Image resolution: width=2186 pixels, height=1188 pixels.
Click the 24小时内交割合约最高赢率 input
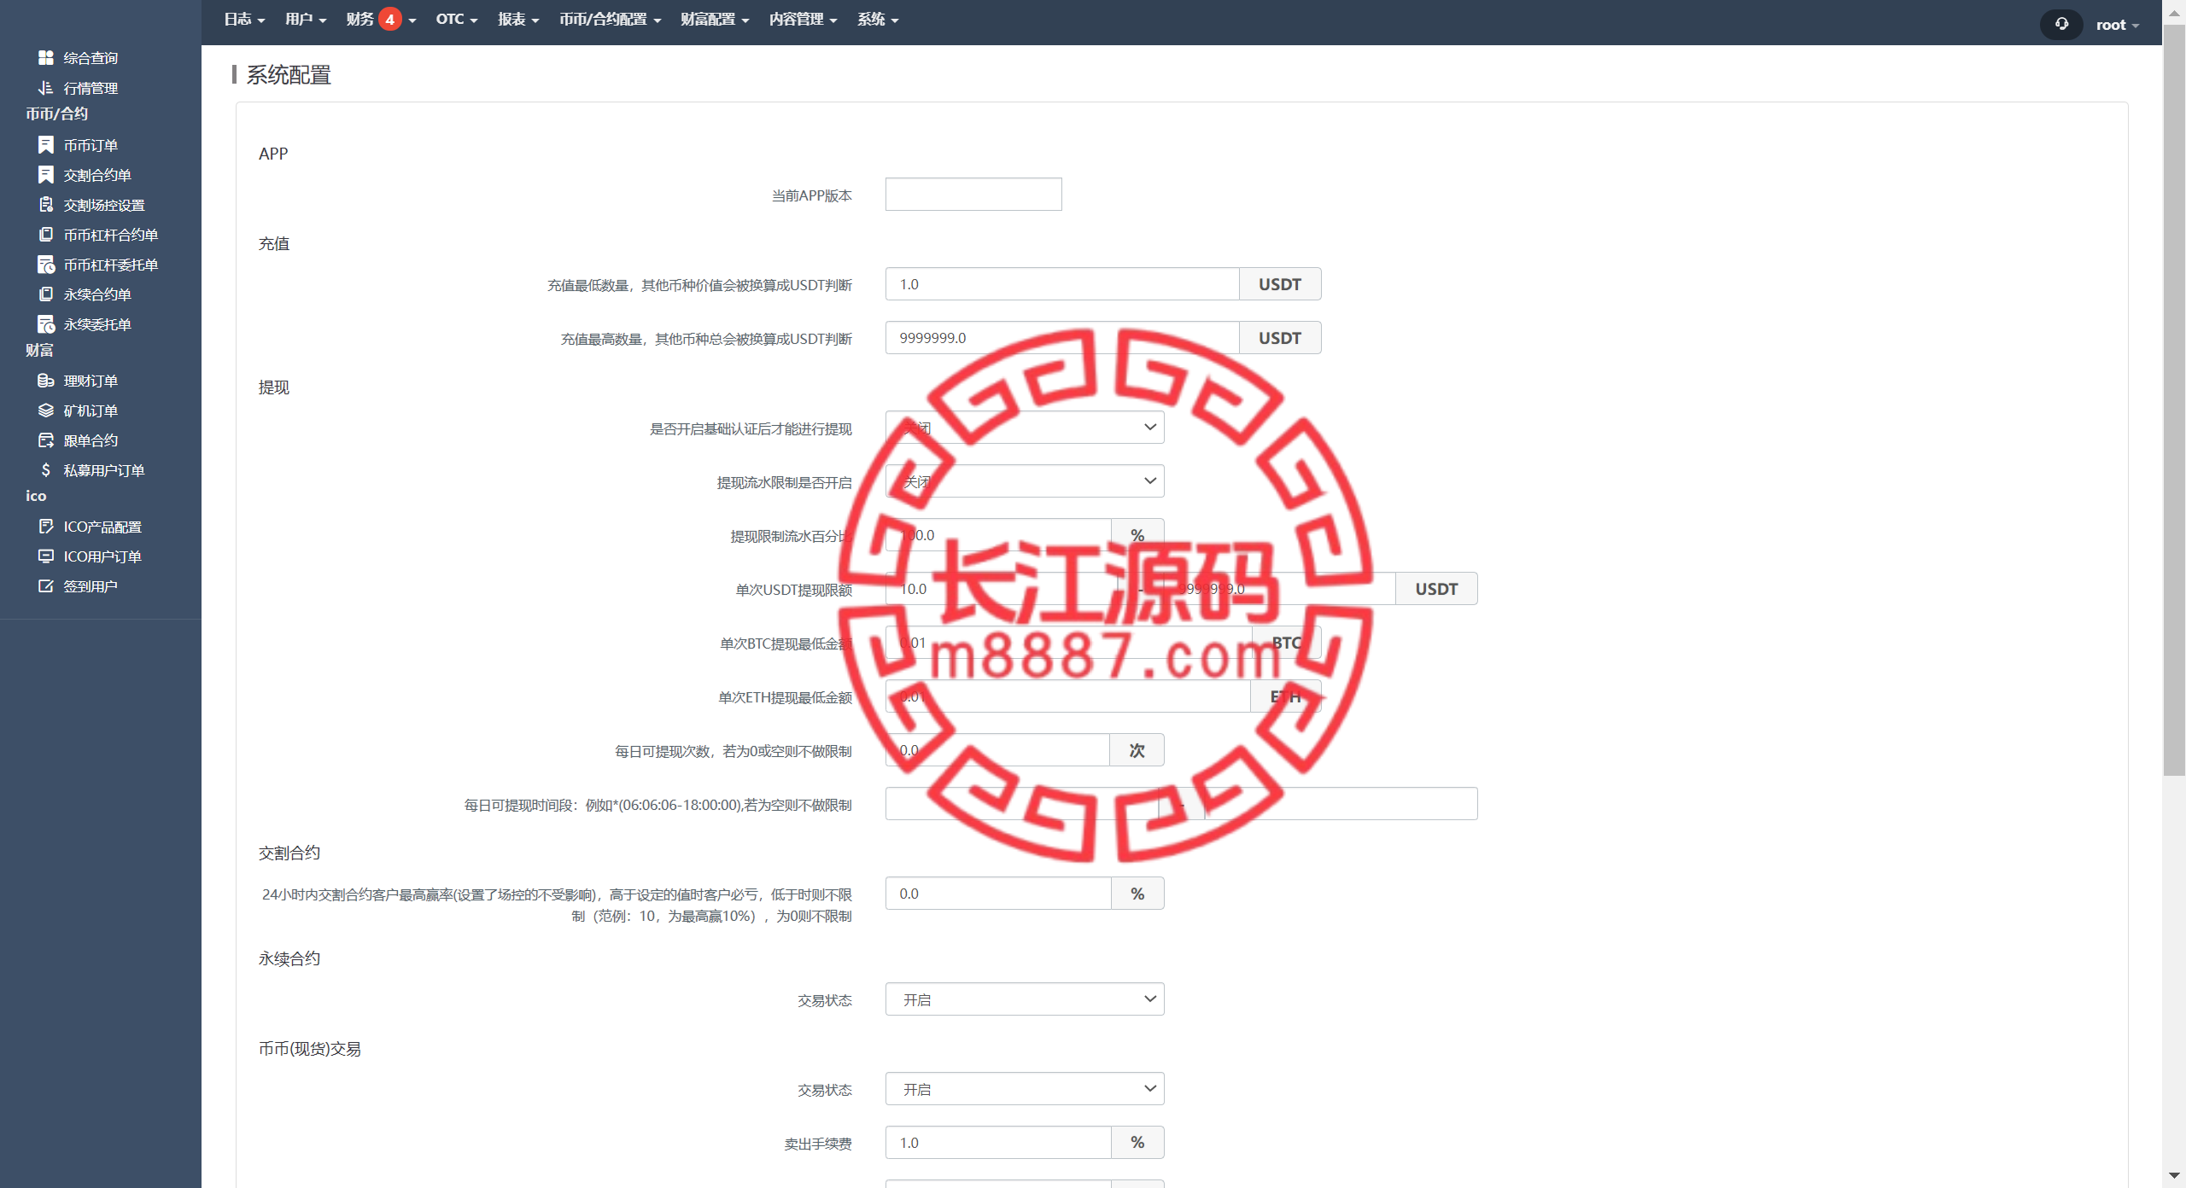click(x=998, y=894)
